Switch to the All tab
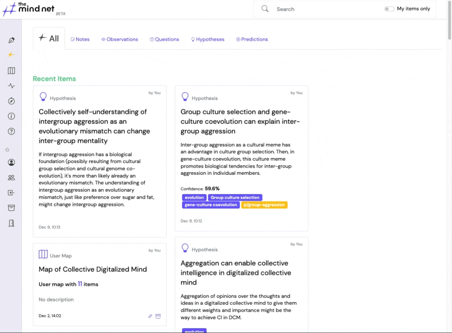 pyautogui.click(x=49, y=38)
